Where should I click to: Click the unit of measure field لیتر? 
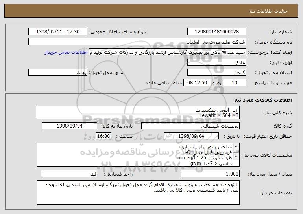tap(69, 174)
